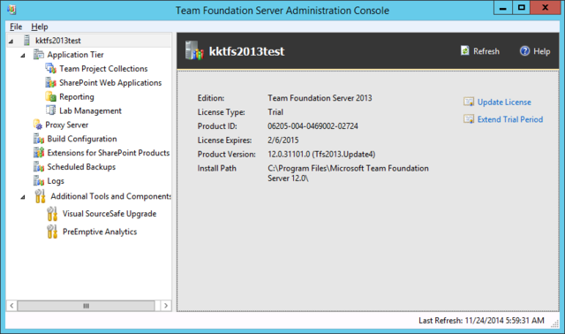Click the kktfs2013test header title
Image resolution: width=565 pixels, height=334 pixels.
tap(247, 51)
